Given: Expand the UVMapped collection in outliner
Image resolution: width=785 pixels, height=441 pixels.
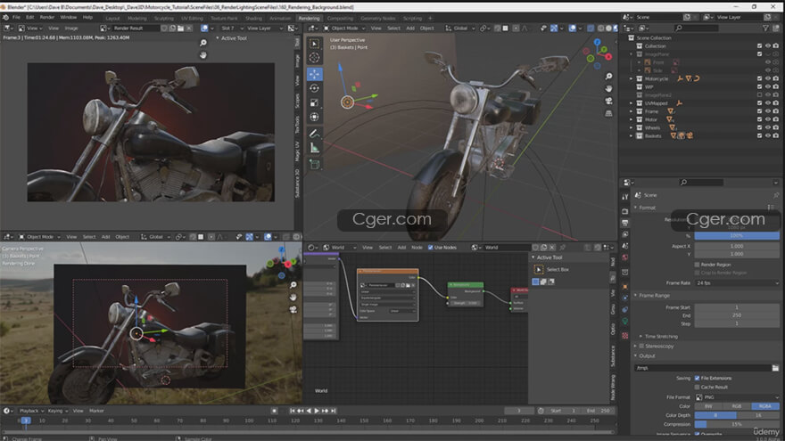Looking at the screenshot, I should [x=632, y=103].
